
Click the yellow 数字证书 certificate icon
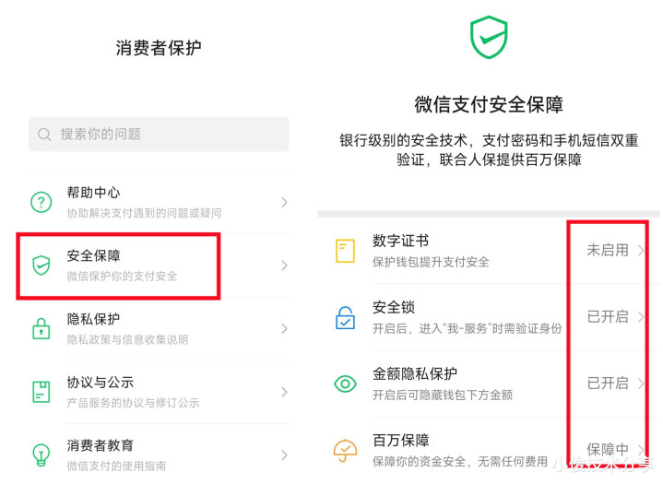click(345, 251)
